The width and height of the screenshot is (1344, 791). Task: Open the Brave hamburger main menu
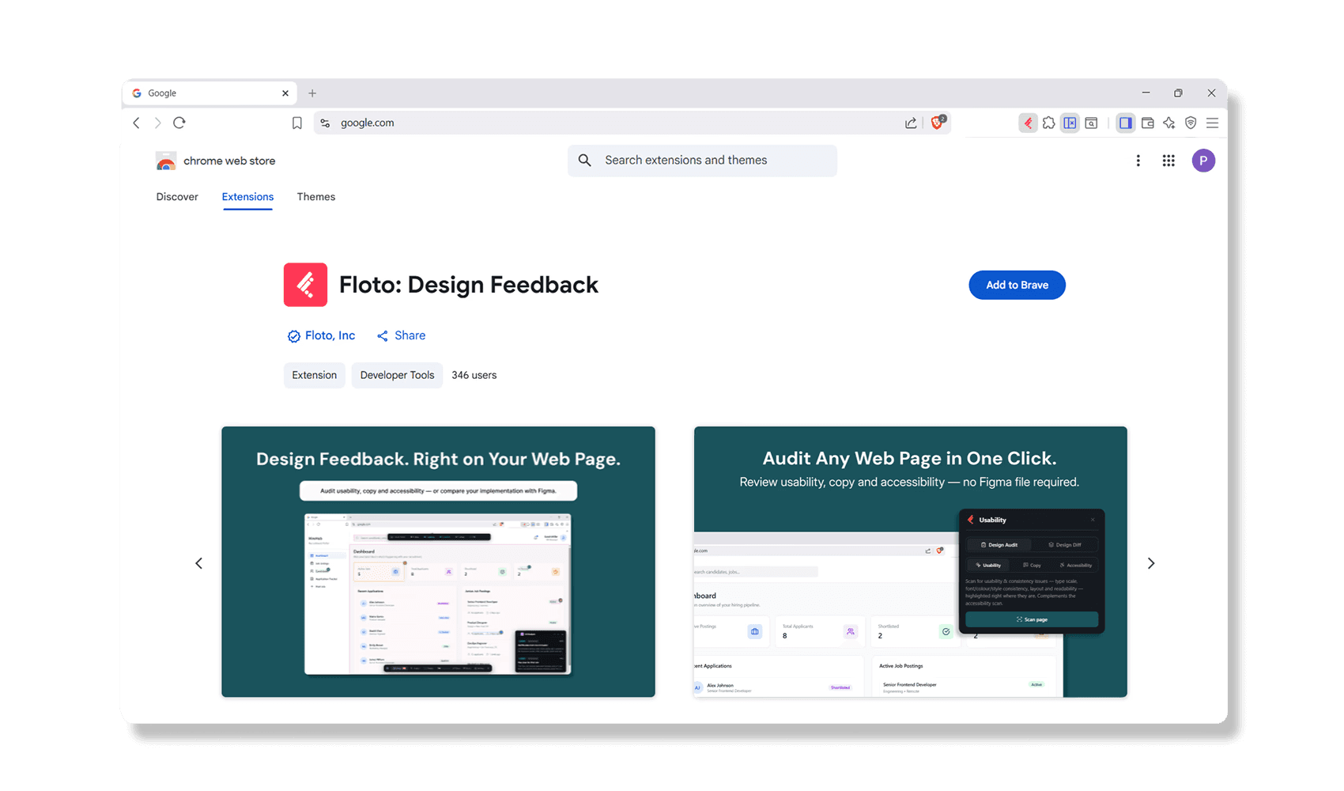pos(1212,123)
